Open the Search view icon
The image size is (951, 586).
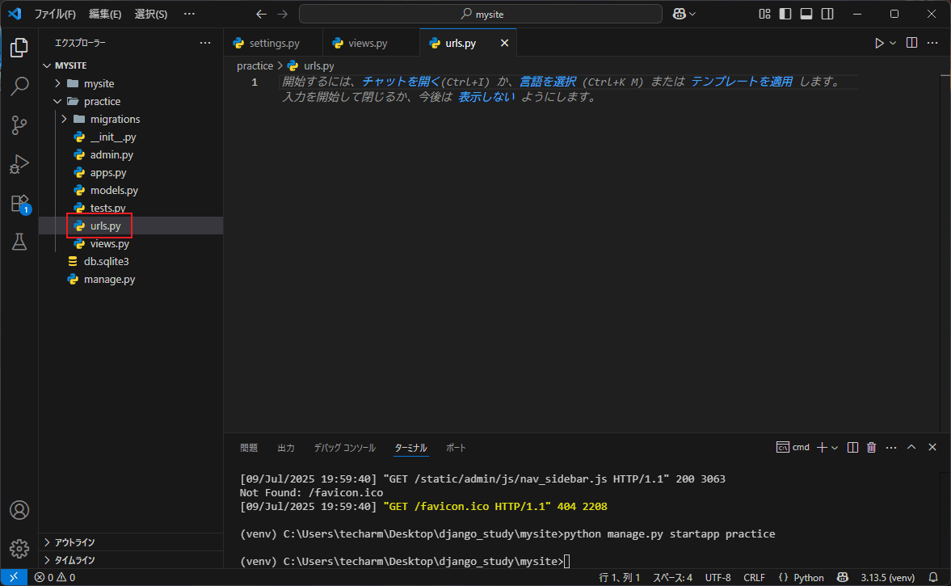(19, 86)
